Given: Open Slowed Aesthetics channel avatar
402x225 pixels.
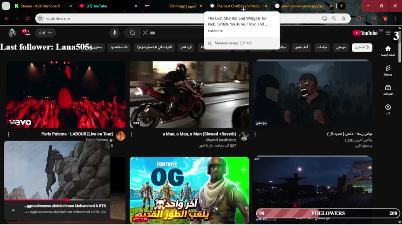Looking at the screenshot, I should tap(244, 136).
